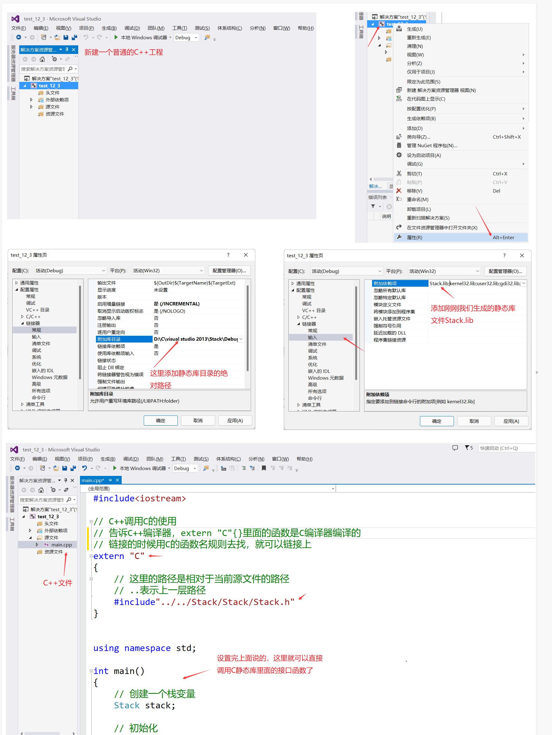Click 确定 in 附加库目录 dialog
The height and width of the screenshot is (735, 552).
click(x=160, y=420)
